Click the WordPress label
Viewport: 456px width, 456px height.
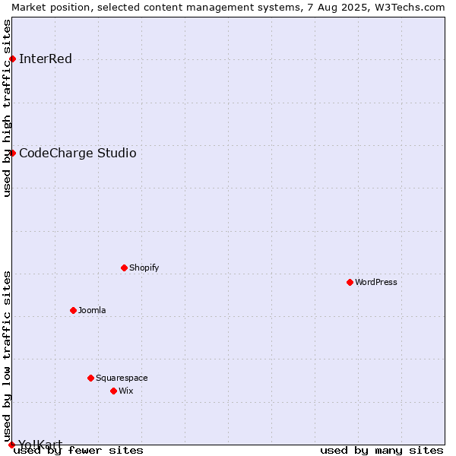tap(376, 283)
